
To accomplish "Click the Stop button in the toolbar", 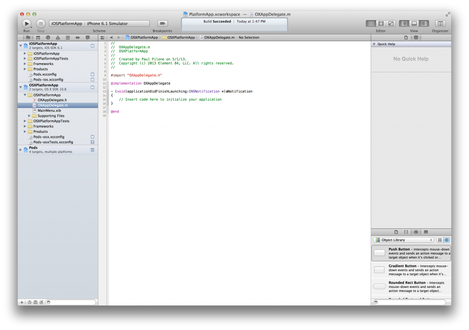I will tap(41, 23).
